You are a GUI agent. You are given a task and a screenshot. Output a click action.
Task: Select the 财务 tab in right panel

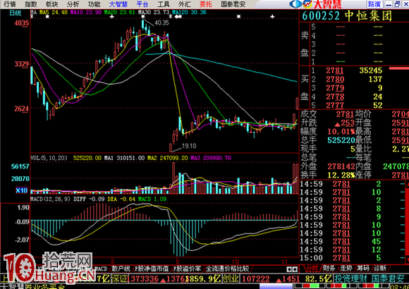(x=329, y=268)
